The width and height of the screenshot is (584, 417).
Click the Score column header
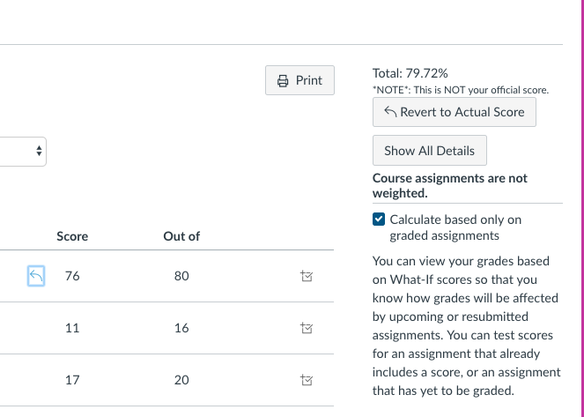72,236
